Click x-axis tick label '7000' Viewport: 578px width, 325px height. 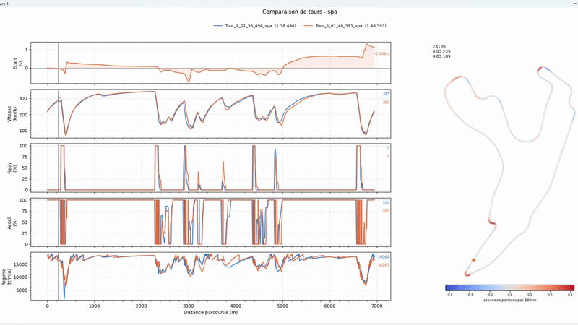click(377, 305)
